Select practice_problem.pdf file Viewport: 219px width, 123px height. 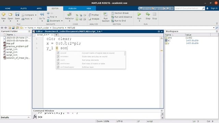click(x=17, y=46)
